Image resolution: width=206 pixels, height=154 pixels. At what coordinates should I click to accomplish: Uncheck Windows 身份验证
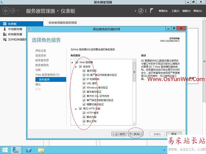click(x=84, y=88)
